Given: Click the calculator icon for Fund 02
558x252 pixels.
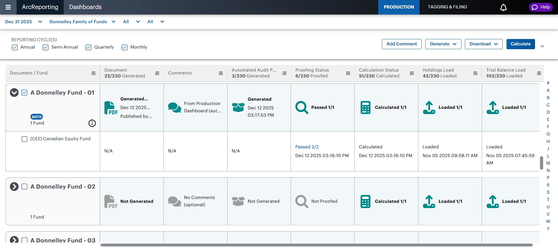Looking at the screenshot, I should click(x=365, y=201).
